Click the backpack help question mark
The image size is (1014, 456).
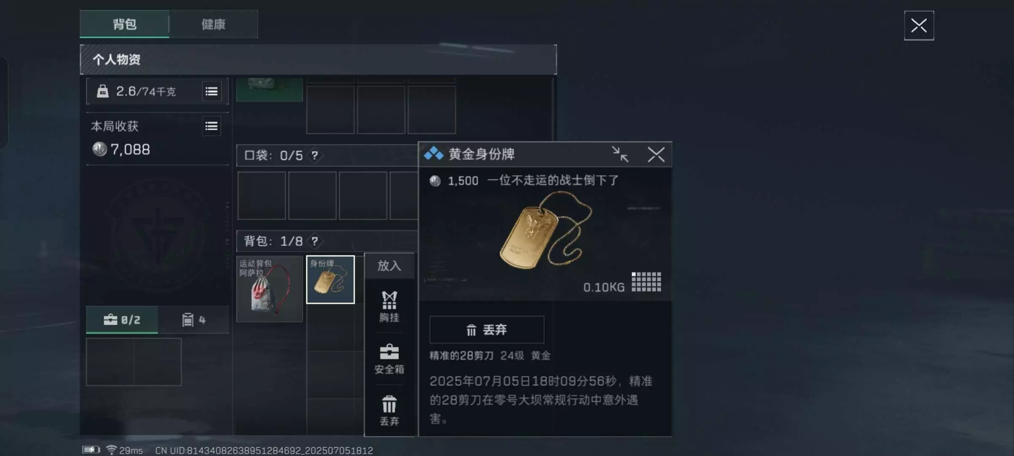[x=315, y=241]
